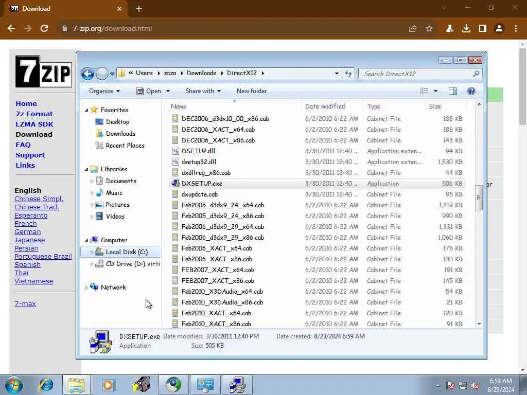This screenshot has width=527, height=395.
Task: Go back in Chrome browser
Action: point(11,29)
